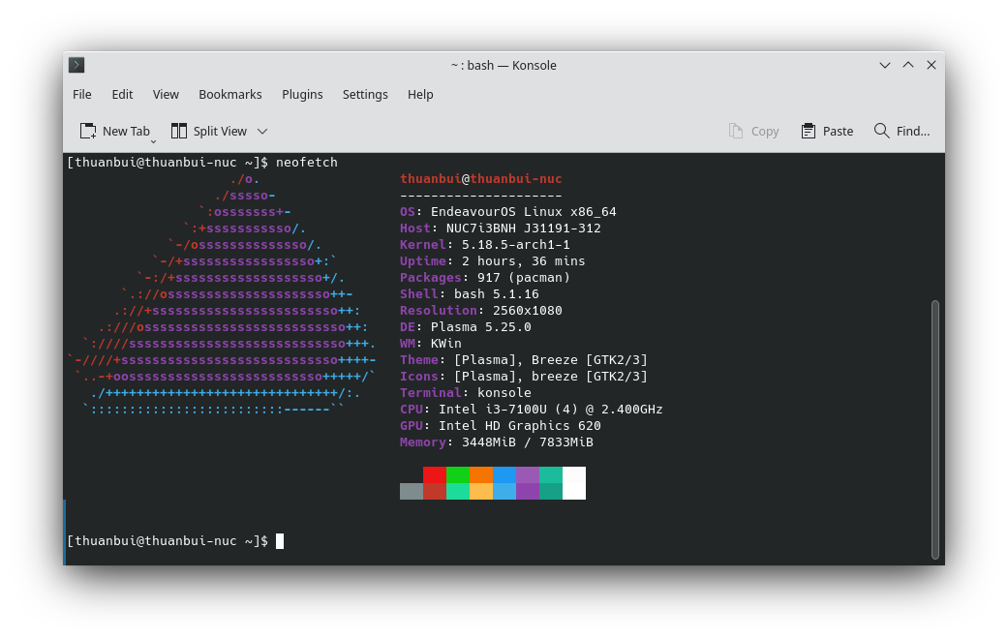Click the terminal vertical scrollbar handle

934,429
